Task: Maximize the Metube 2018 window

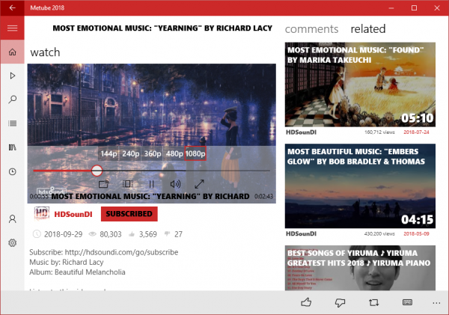Action: (414, 7)
